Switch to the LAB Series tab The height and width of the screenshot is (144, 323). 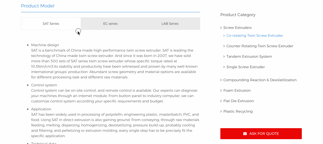pos(170,23)
